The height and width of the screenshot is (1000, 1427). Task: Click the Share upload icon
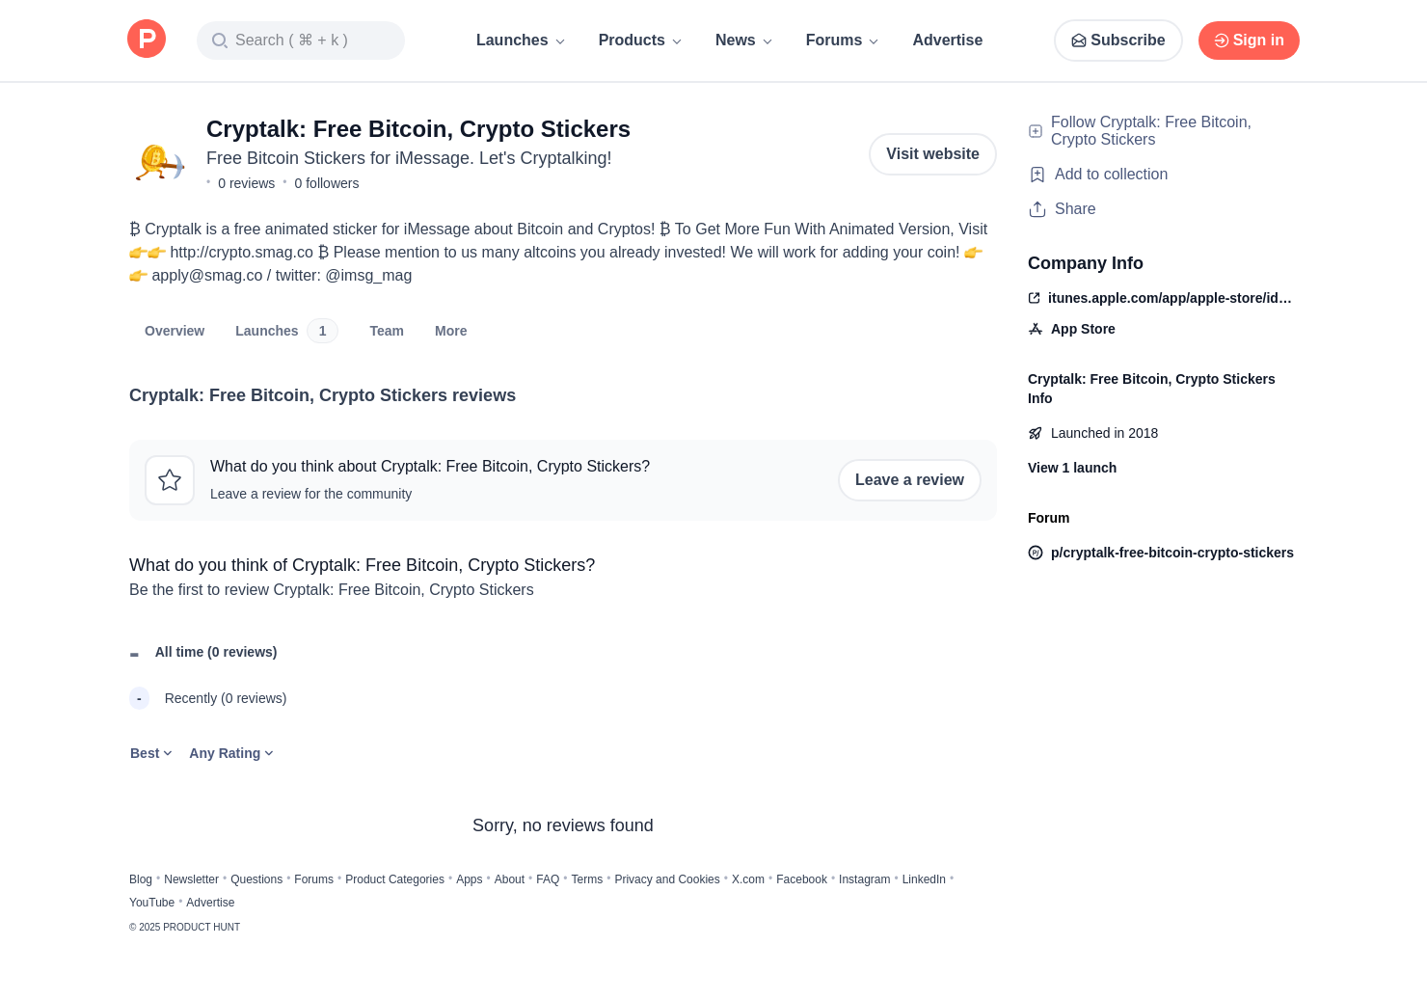point(1037,209)
